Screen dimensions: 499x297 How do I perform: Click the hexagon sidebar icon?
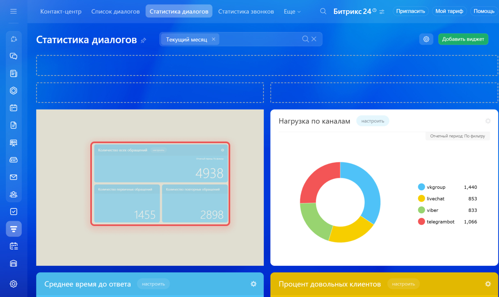(14, 91)
